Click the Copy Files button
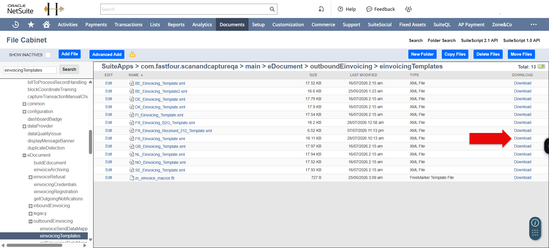This screenshot has width=549, height=248. point(455,54)
